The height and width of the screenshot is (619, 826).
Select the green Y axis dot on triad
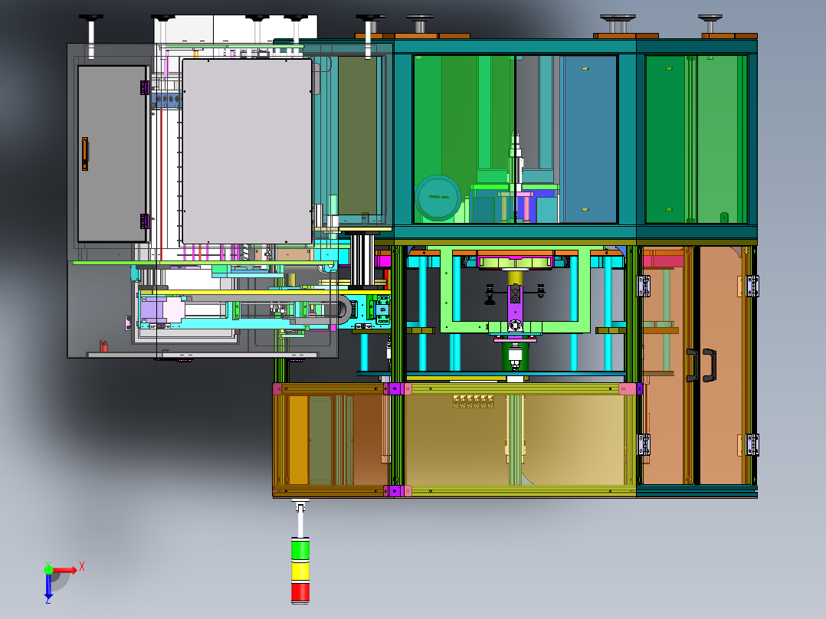[48, 569]
